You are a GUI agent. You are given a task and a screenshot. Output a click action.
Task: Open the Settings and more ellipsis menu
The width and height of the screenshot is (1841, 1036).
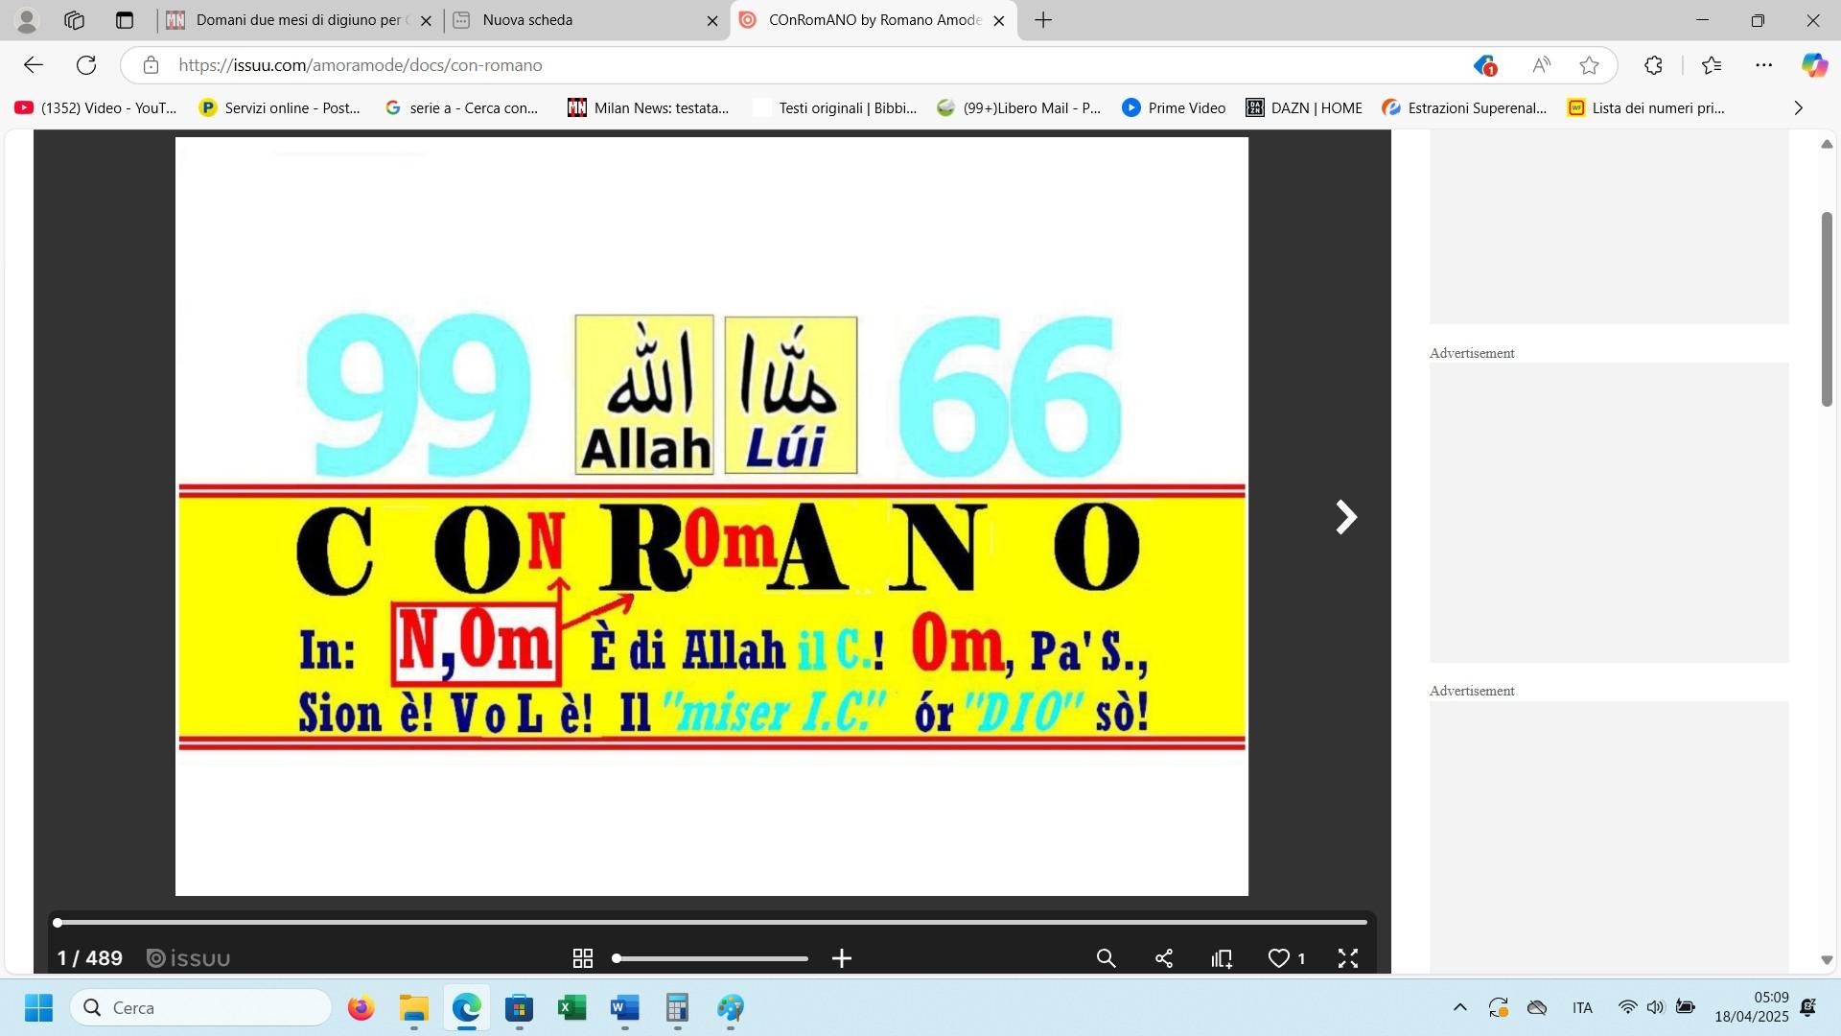[x=1763, y=65]
